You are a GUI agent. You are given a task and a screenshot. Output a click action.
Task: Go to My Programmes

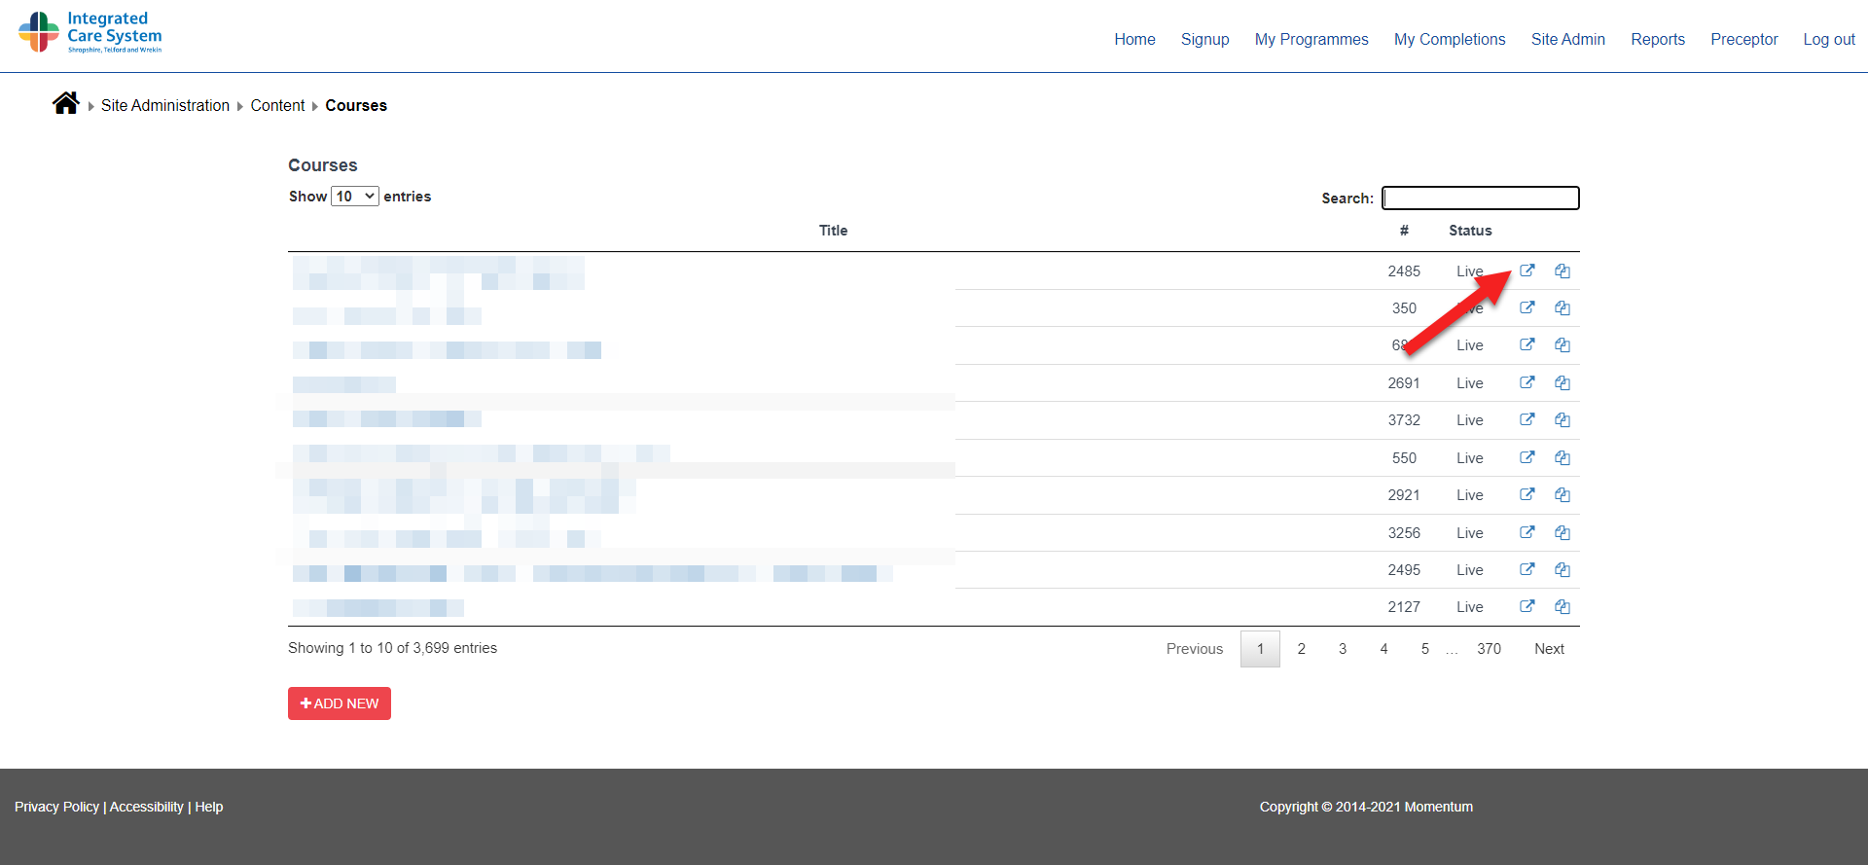[x=1311, y=39]
